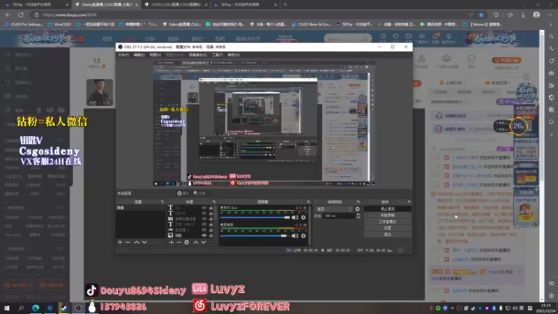Add a new scene with the plus icon

click(x=120, y=242)
